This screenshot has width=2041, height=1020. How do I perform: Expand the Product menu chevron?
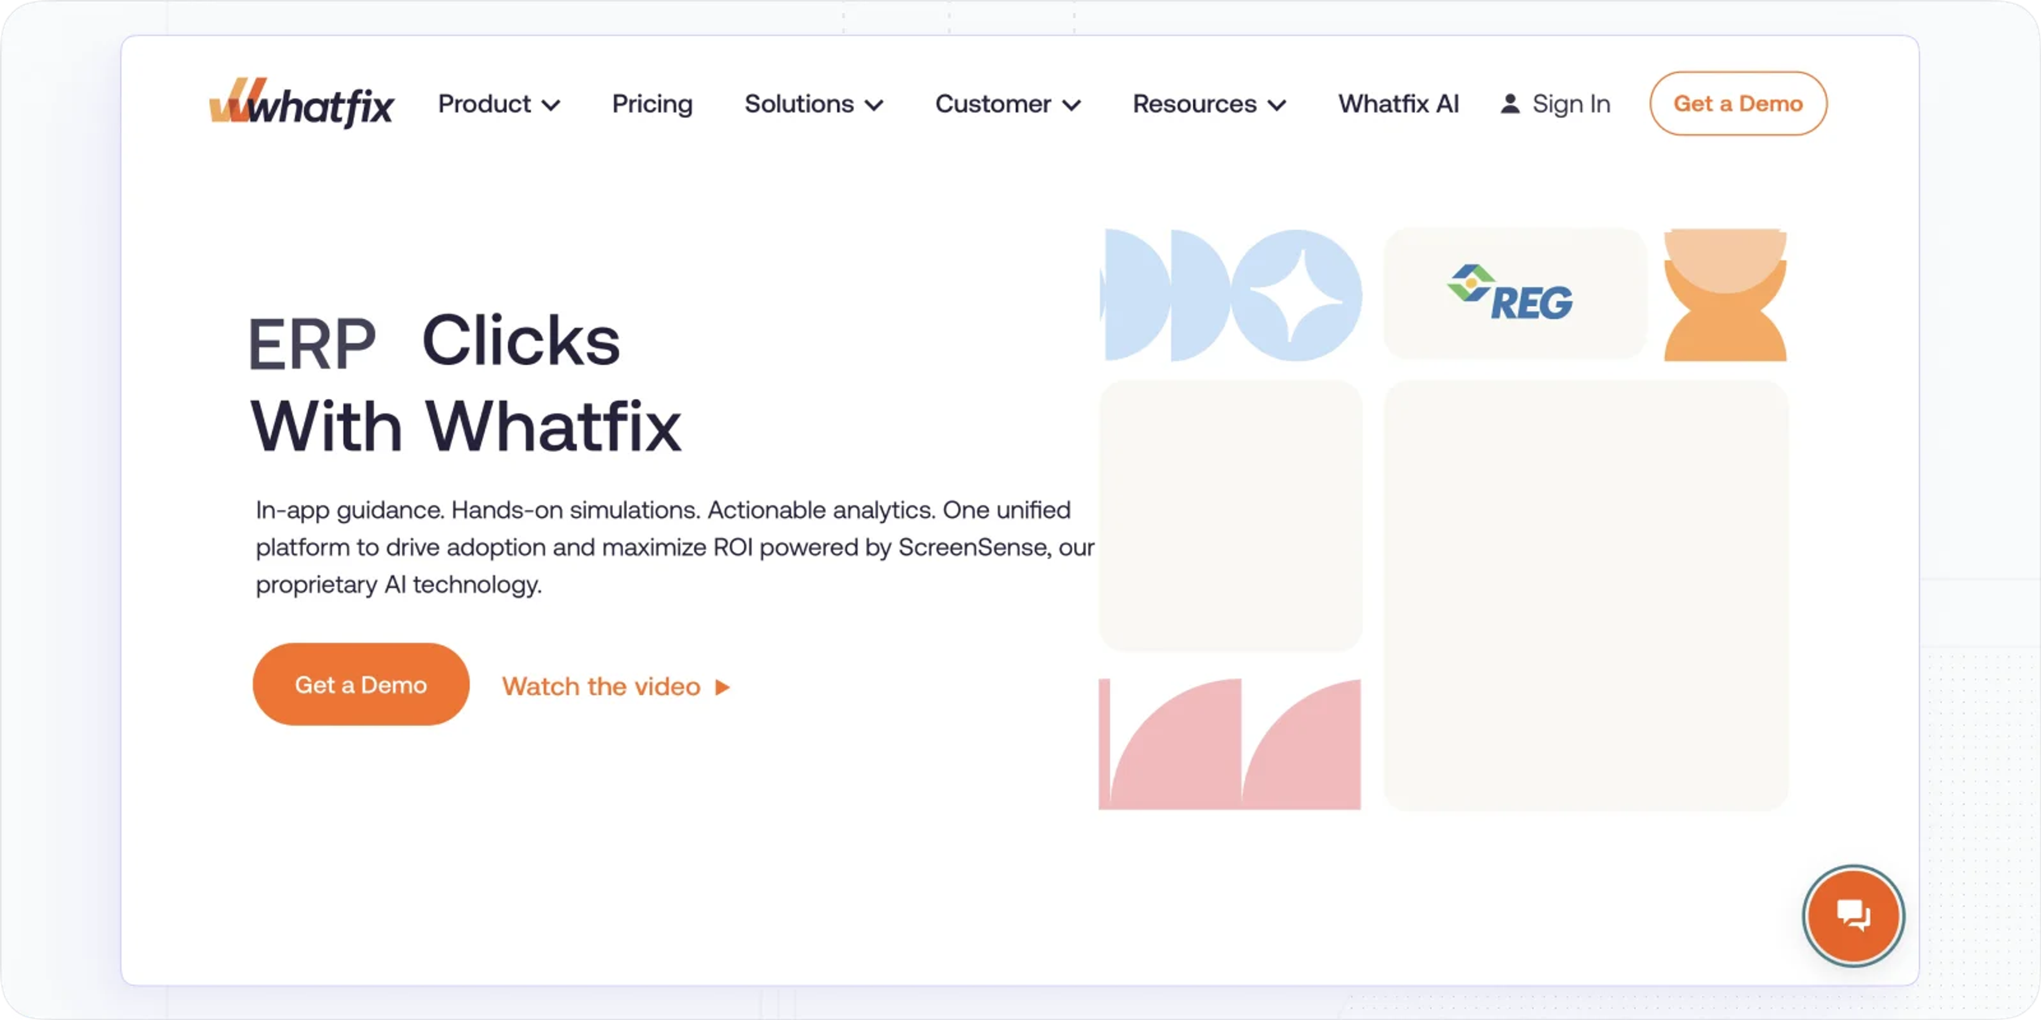[552, 105]
